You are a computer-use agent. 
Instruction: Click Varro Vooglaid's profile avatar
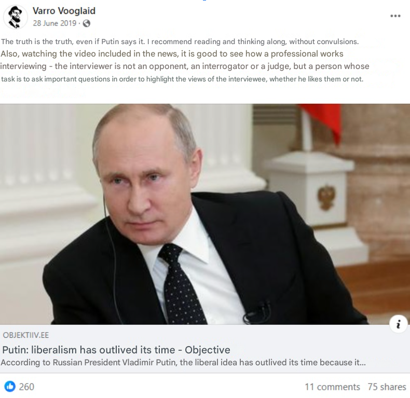coord(15,17)
